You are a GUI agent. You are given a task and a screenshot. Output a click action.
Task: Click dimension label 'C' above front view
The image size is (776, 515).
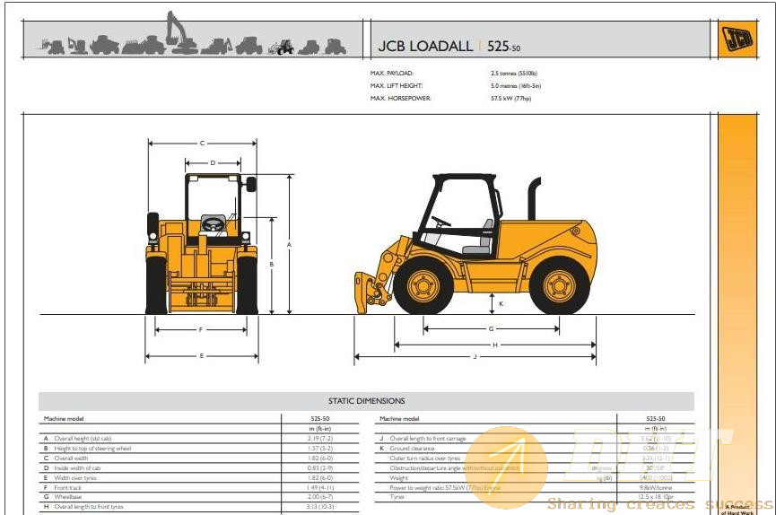[x=202, y=144]
